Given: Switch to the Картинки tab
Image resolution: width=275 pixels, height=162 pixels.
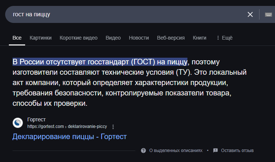Looking at the screenshot, I should (41, 38).
